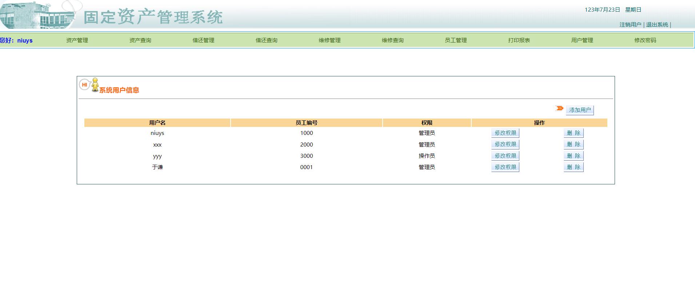Open the 打印报表 menu
695x288 pixels.
(x=519, y=40)
